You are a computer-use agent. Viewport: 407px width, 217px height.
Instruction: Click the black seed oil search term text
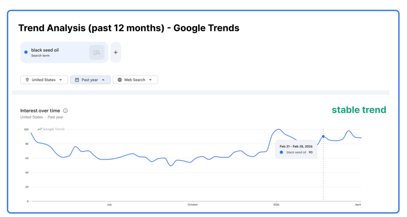point(45,50)
